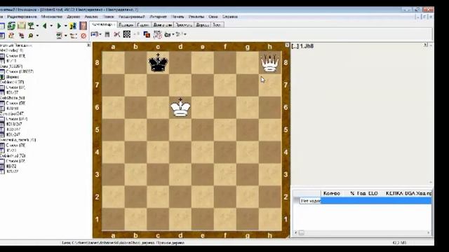Go back with the green left arrow
Screen dimensions: 449x252
pos(45,26)
